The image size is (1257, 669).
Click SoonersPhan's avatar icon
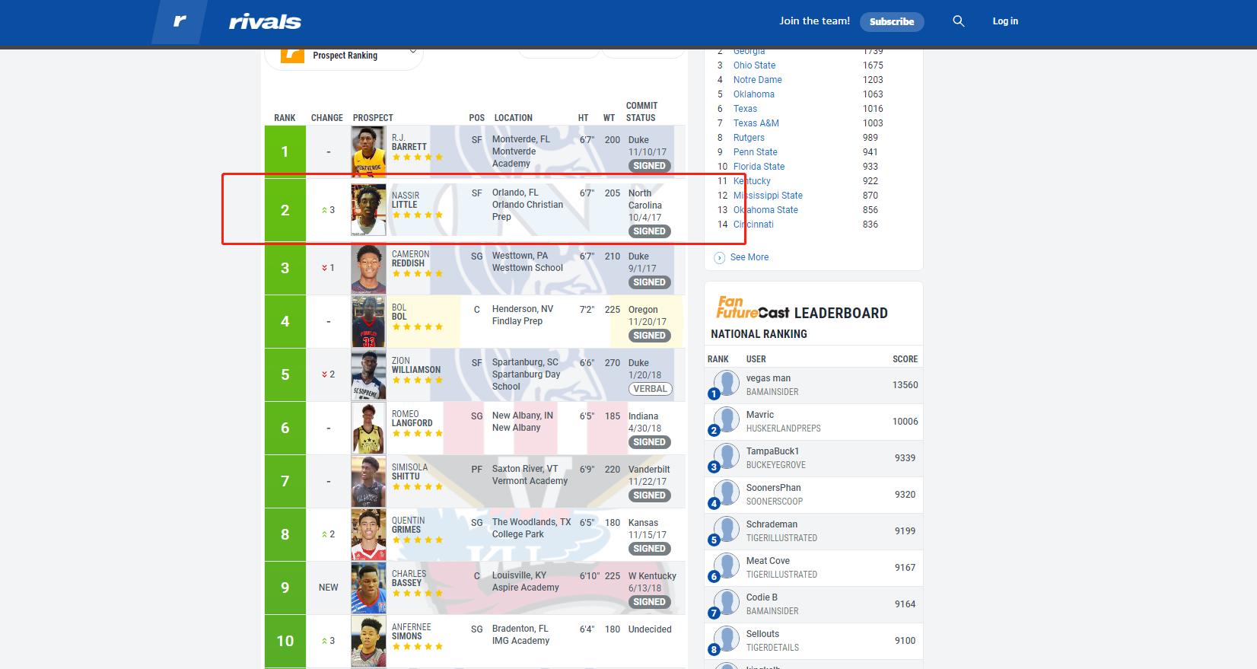(x=727, y=493)
